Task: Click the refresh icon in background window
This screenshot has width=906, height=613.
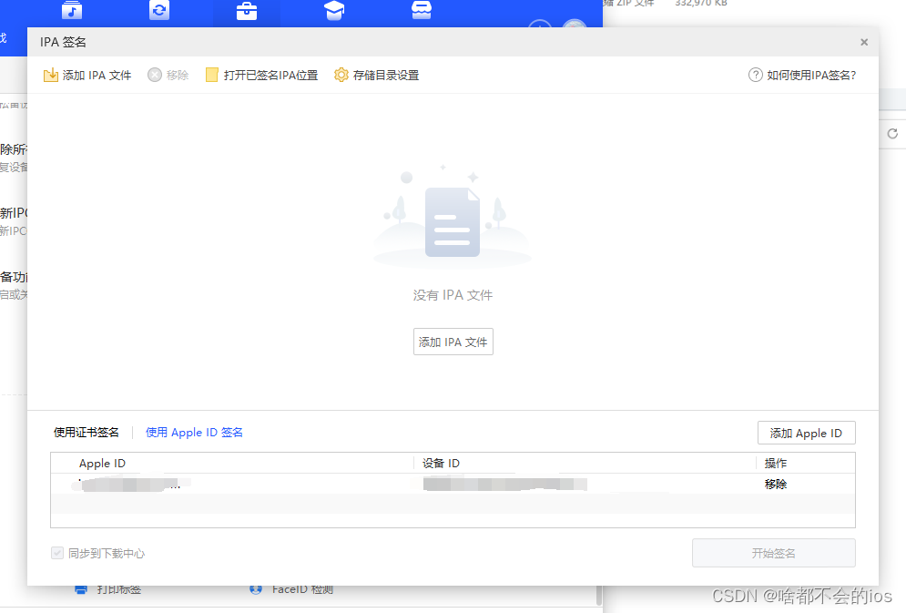Action: coord(892,134)
